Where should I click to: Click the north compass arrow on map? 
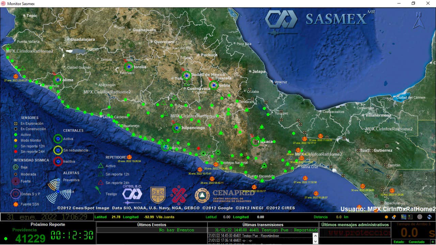click(x=418, y=20)
